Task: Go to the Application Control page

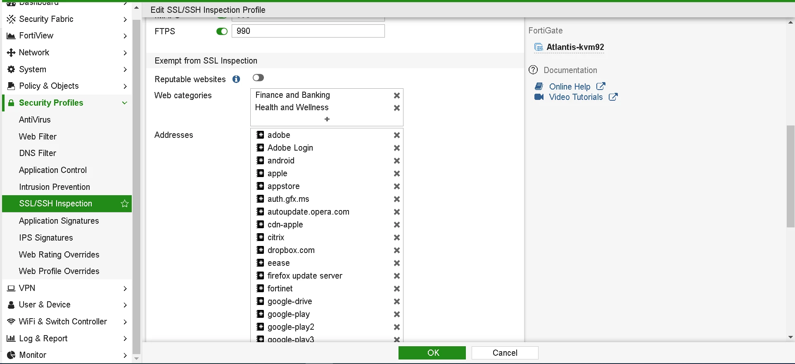Action: 53,170
